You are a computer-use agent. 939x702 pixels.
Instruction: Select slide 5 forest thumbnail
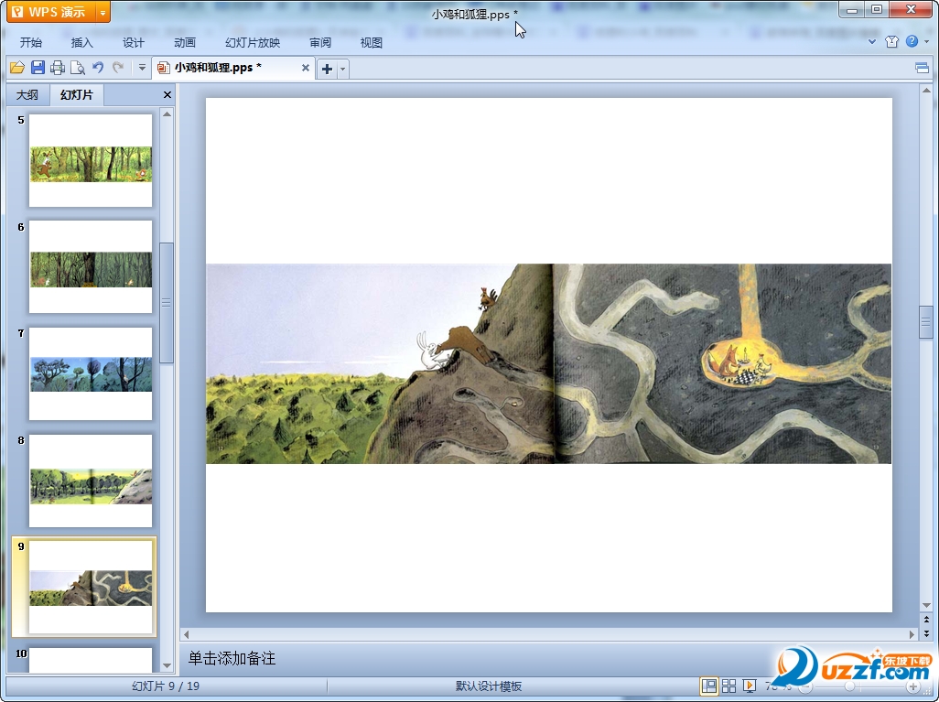[91, 160]
